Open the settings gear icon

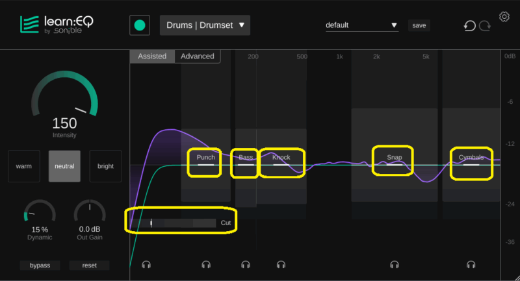(x=504, y=16)
